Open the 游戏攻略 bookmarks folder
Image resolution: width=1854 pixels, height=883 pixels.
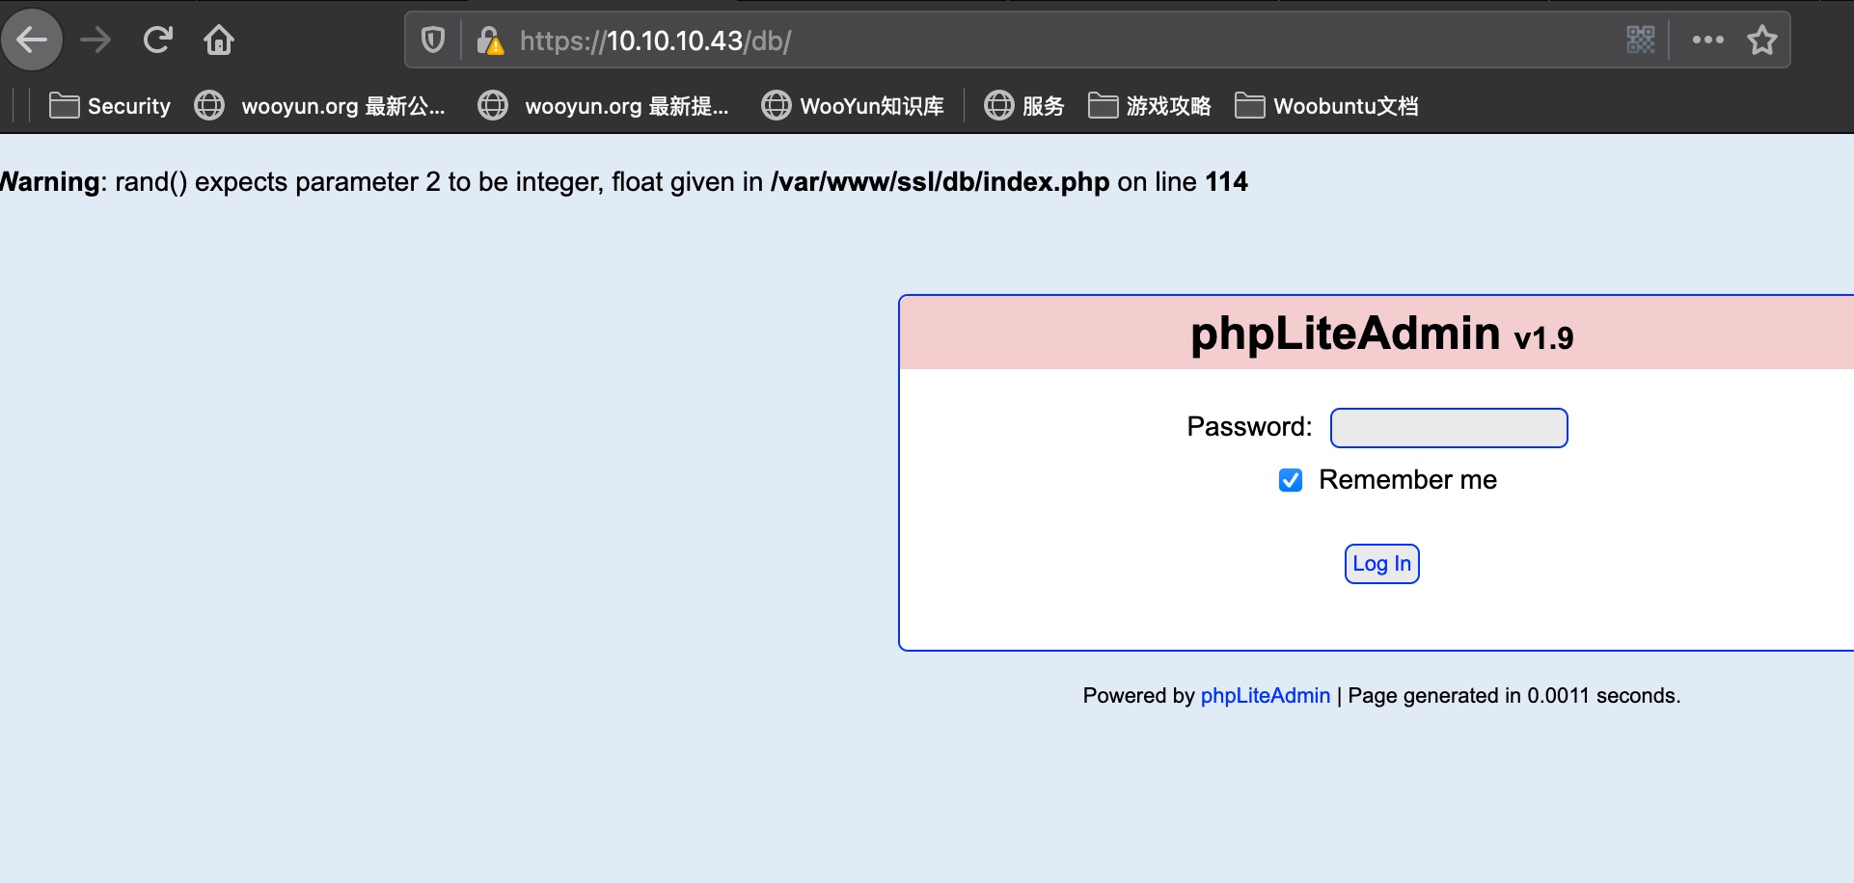coord(1149,106)
